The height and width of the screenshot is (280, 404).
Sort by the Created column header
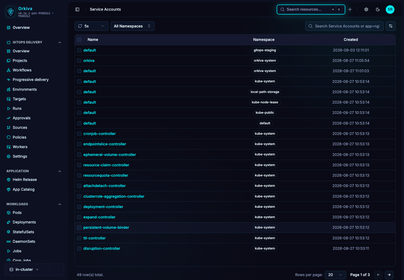coord(351,39)
